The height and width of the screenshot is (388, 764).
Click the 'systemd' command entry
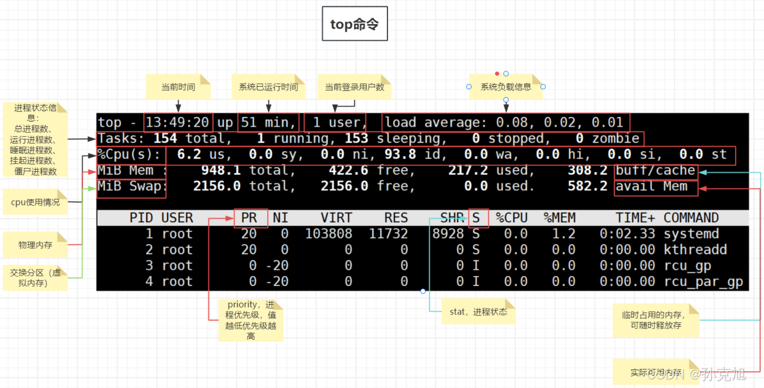tap(691, 234)
